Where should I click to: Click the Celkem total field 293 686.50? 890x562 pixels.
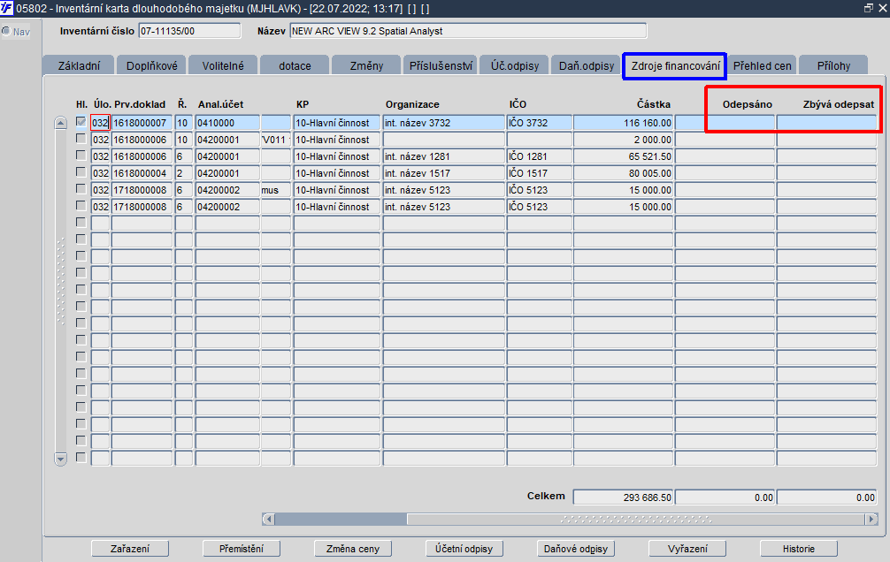(x=623, y=497)
